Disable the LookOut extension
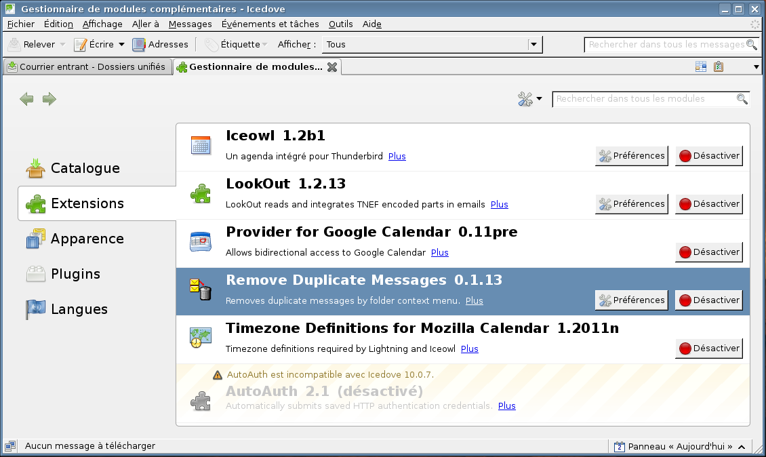This screenshot has width=766, height=457. tap(708, 204)
